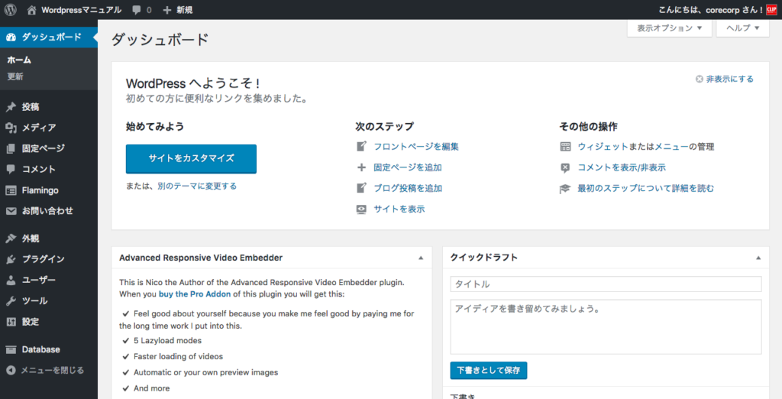Collapse the クイックドラフト panel arrow
Viewport: 782px width, 399px height.
[x=758, y=258]
